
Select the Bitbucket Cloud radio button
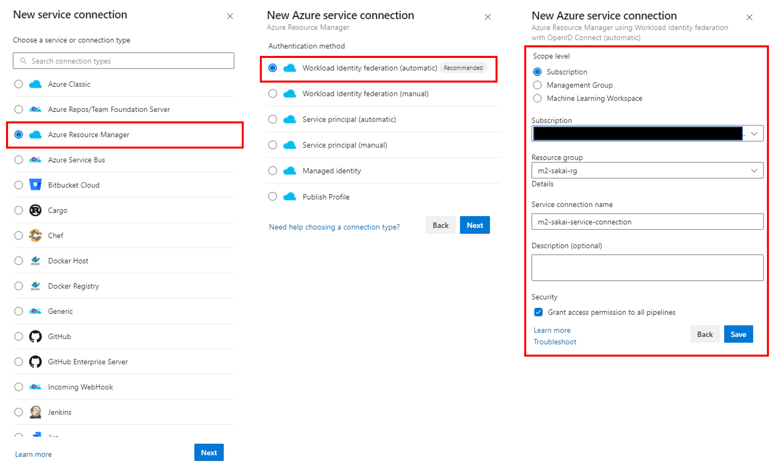[x=19, y=185]
